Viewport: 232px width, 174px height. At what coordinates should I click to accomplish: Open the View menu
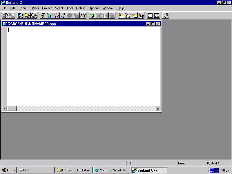pyautogui.click(x=35, y=8)
